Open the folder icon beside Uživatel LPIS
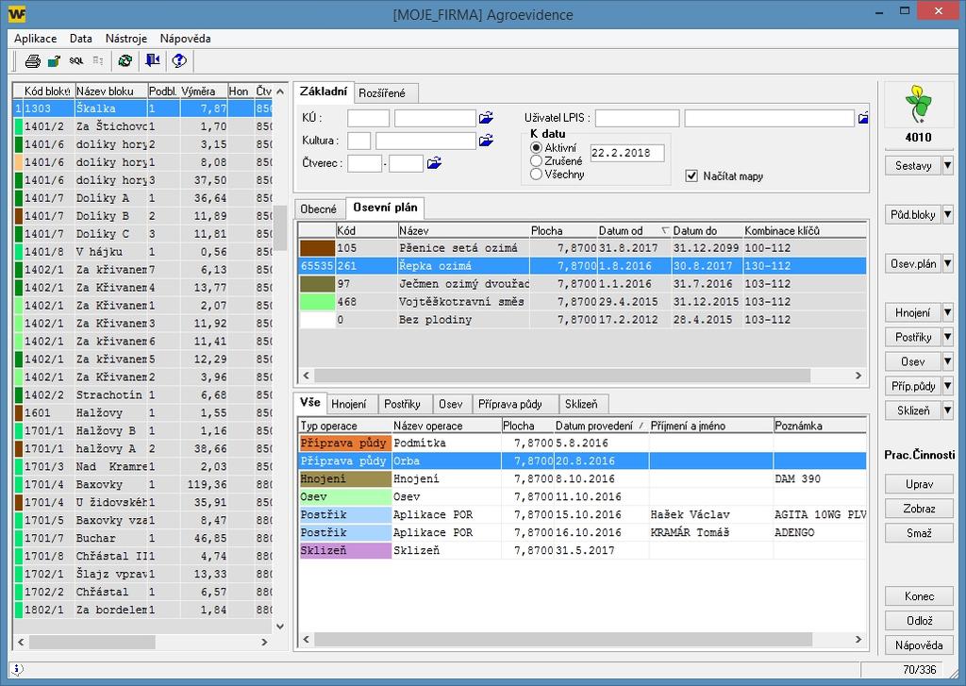Image resolution: width=966 pixels, height=686 pixels. tap(863, 117)
